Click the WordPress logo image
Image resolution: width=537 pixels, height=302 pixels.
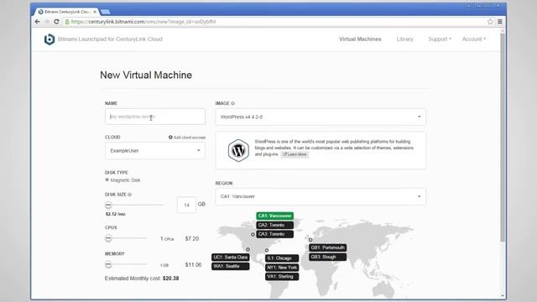(238, 150)
